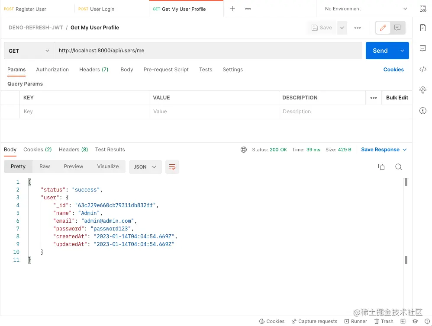Click the 200 OK status text
Viewport: 432px width, 326px height.
pos(278,150)
